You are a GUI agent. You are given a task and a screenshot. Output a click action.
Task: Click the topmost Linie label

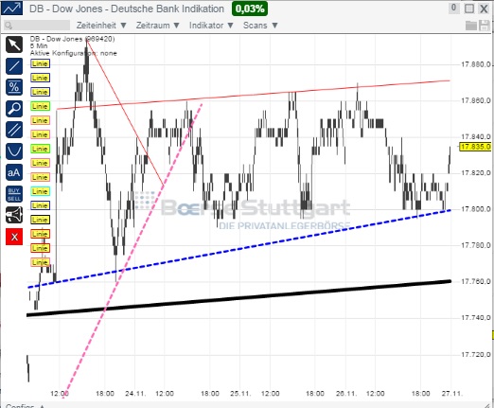40,63
